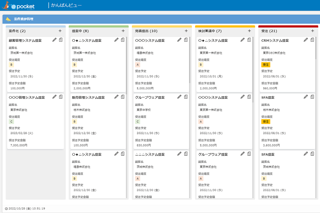Edit the △△△システム提案 card with pencil

pyautogui.click(x=179, y=154)
